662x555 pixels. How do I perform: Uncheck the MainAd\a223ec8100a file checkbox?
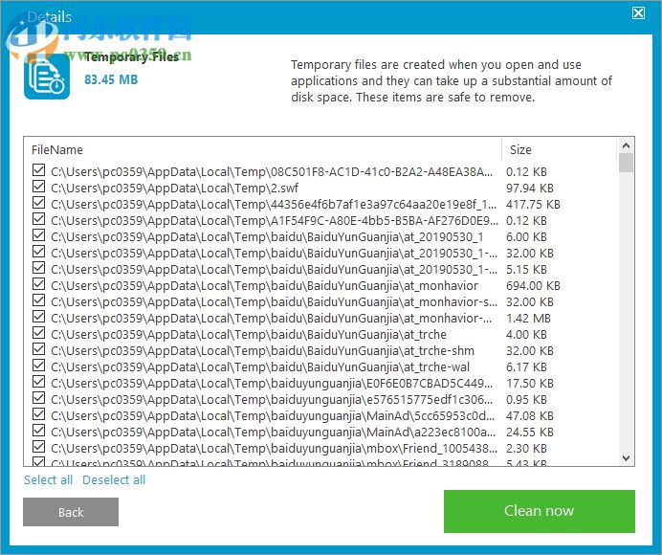tap(38, 431)
